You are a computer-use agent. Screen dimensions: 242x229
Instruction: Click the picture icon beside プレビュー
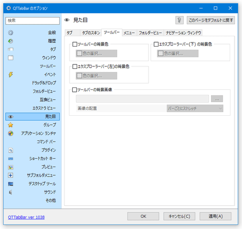10,167
